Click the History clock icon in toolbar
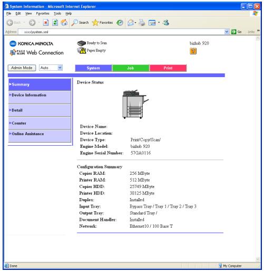This screenshot has height=272, width=264. coord(120,23)
